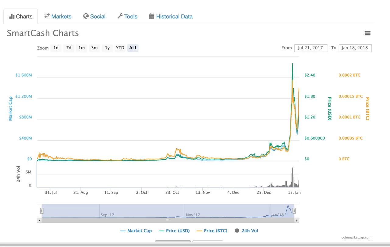Image resolution: width=390 pixels, height=247 pixels.
Task: Switch to the Markets tab
Action: coord(58,16)
